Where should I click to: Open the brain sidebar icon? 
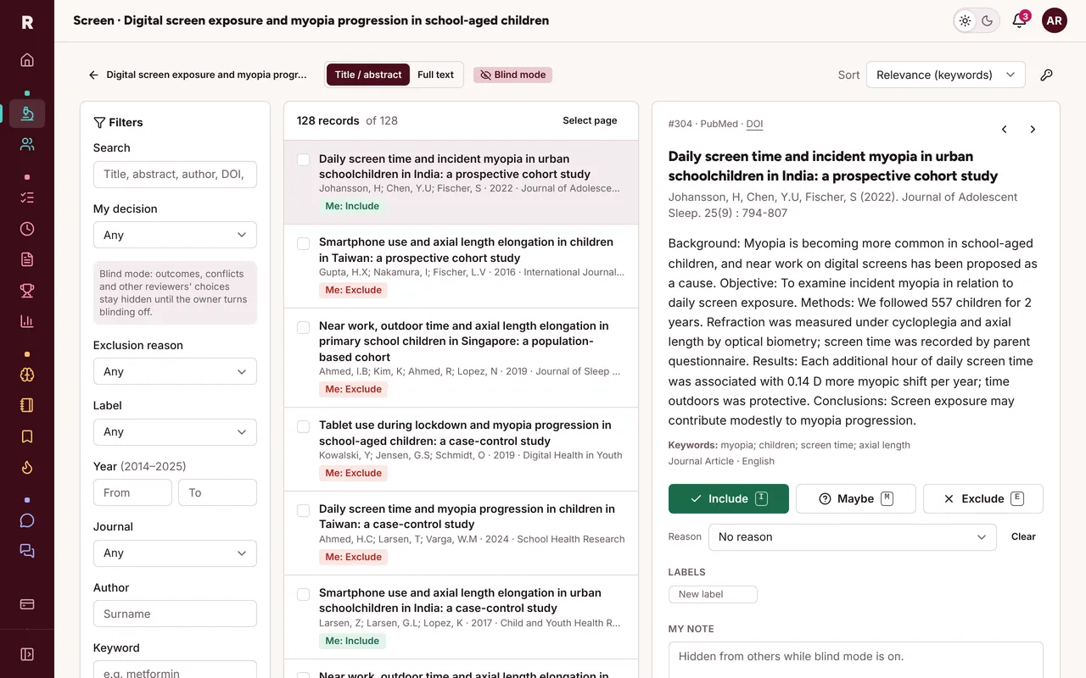coord(27,375)
